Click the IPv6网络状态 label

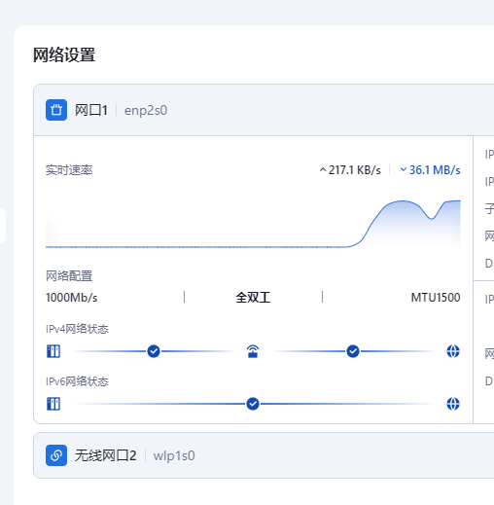[x=77, y=381]
